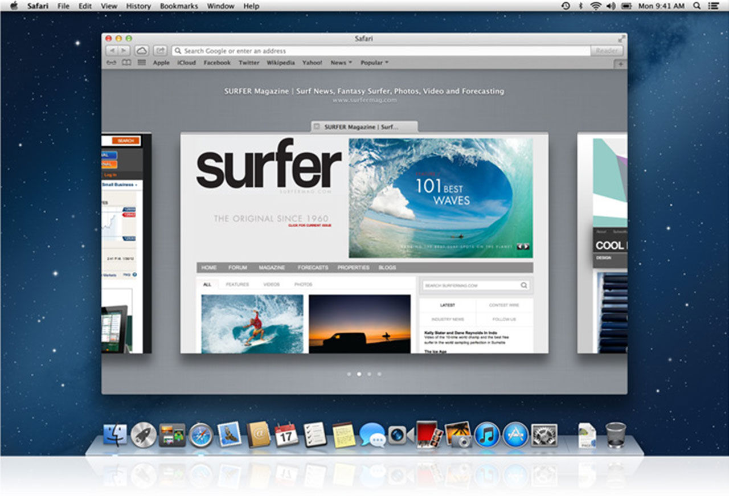
Task: Open the Bookmarks menu
Action: pyautogui.click(x=179, y=6)
